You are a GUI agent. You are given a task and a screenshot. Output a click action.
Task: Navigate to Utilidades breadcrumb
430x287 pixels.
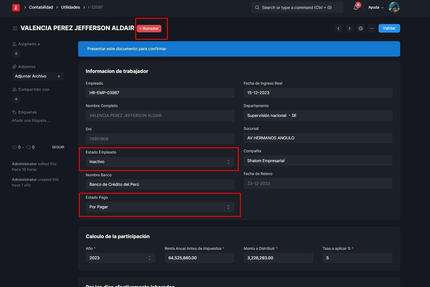pyautogui.click(x=71, y=7)
